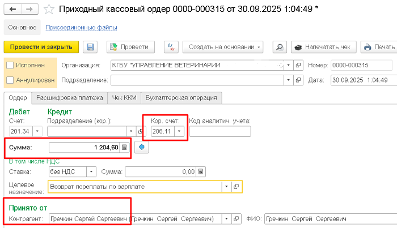Screen dimensions: 397x228
Task: Add document to favorites with star icon
Action: click(x=49, y=10)
